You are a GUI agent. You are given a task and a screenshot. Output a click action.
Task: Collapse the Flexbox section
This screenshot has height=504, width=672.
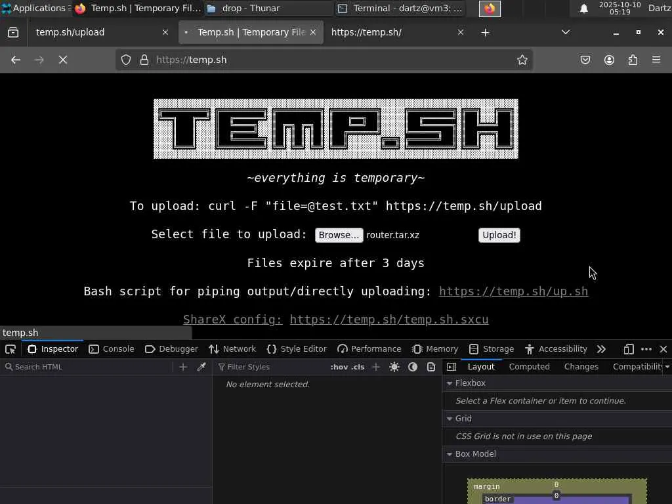pos(450,383)
